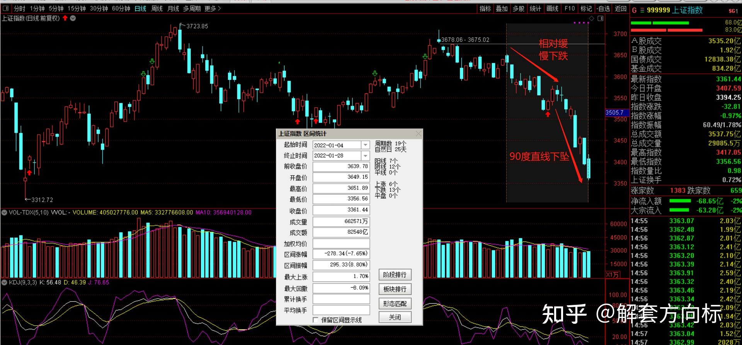The height and width of the screenshot is (345, 742).
Task: Toggle the left panel icon beside 分时
Action: pos(6,8)
